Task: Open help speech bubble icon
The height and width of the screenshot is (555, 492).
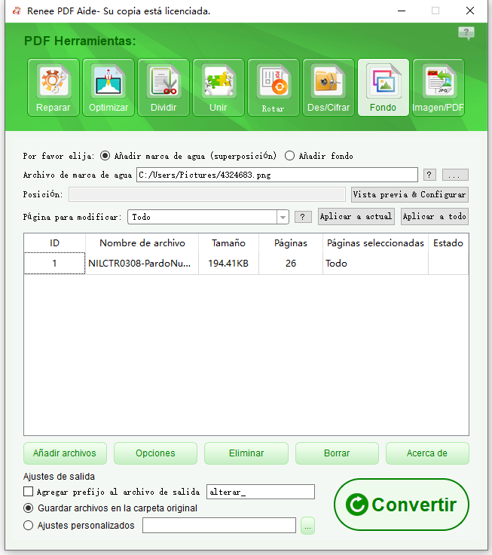Action: [x=466, y=33]
